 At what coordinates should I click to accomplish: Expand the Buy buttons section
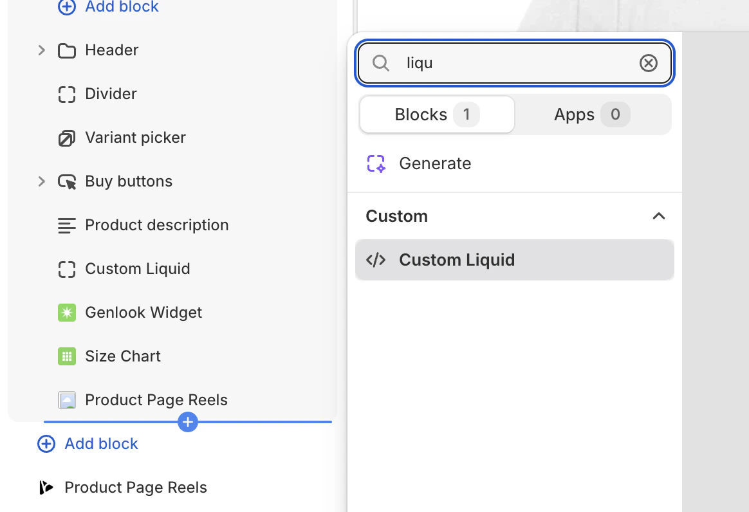click(x=41, y=181)
